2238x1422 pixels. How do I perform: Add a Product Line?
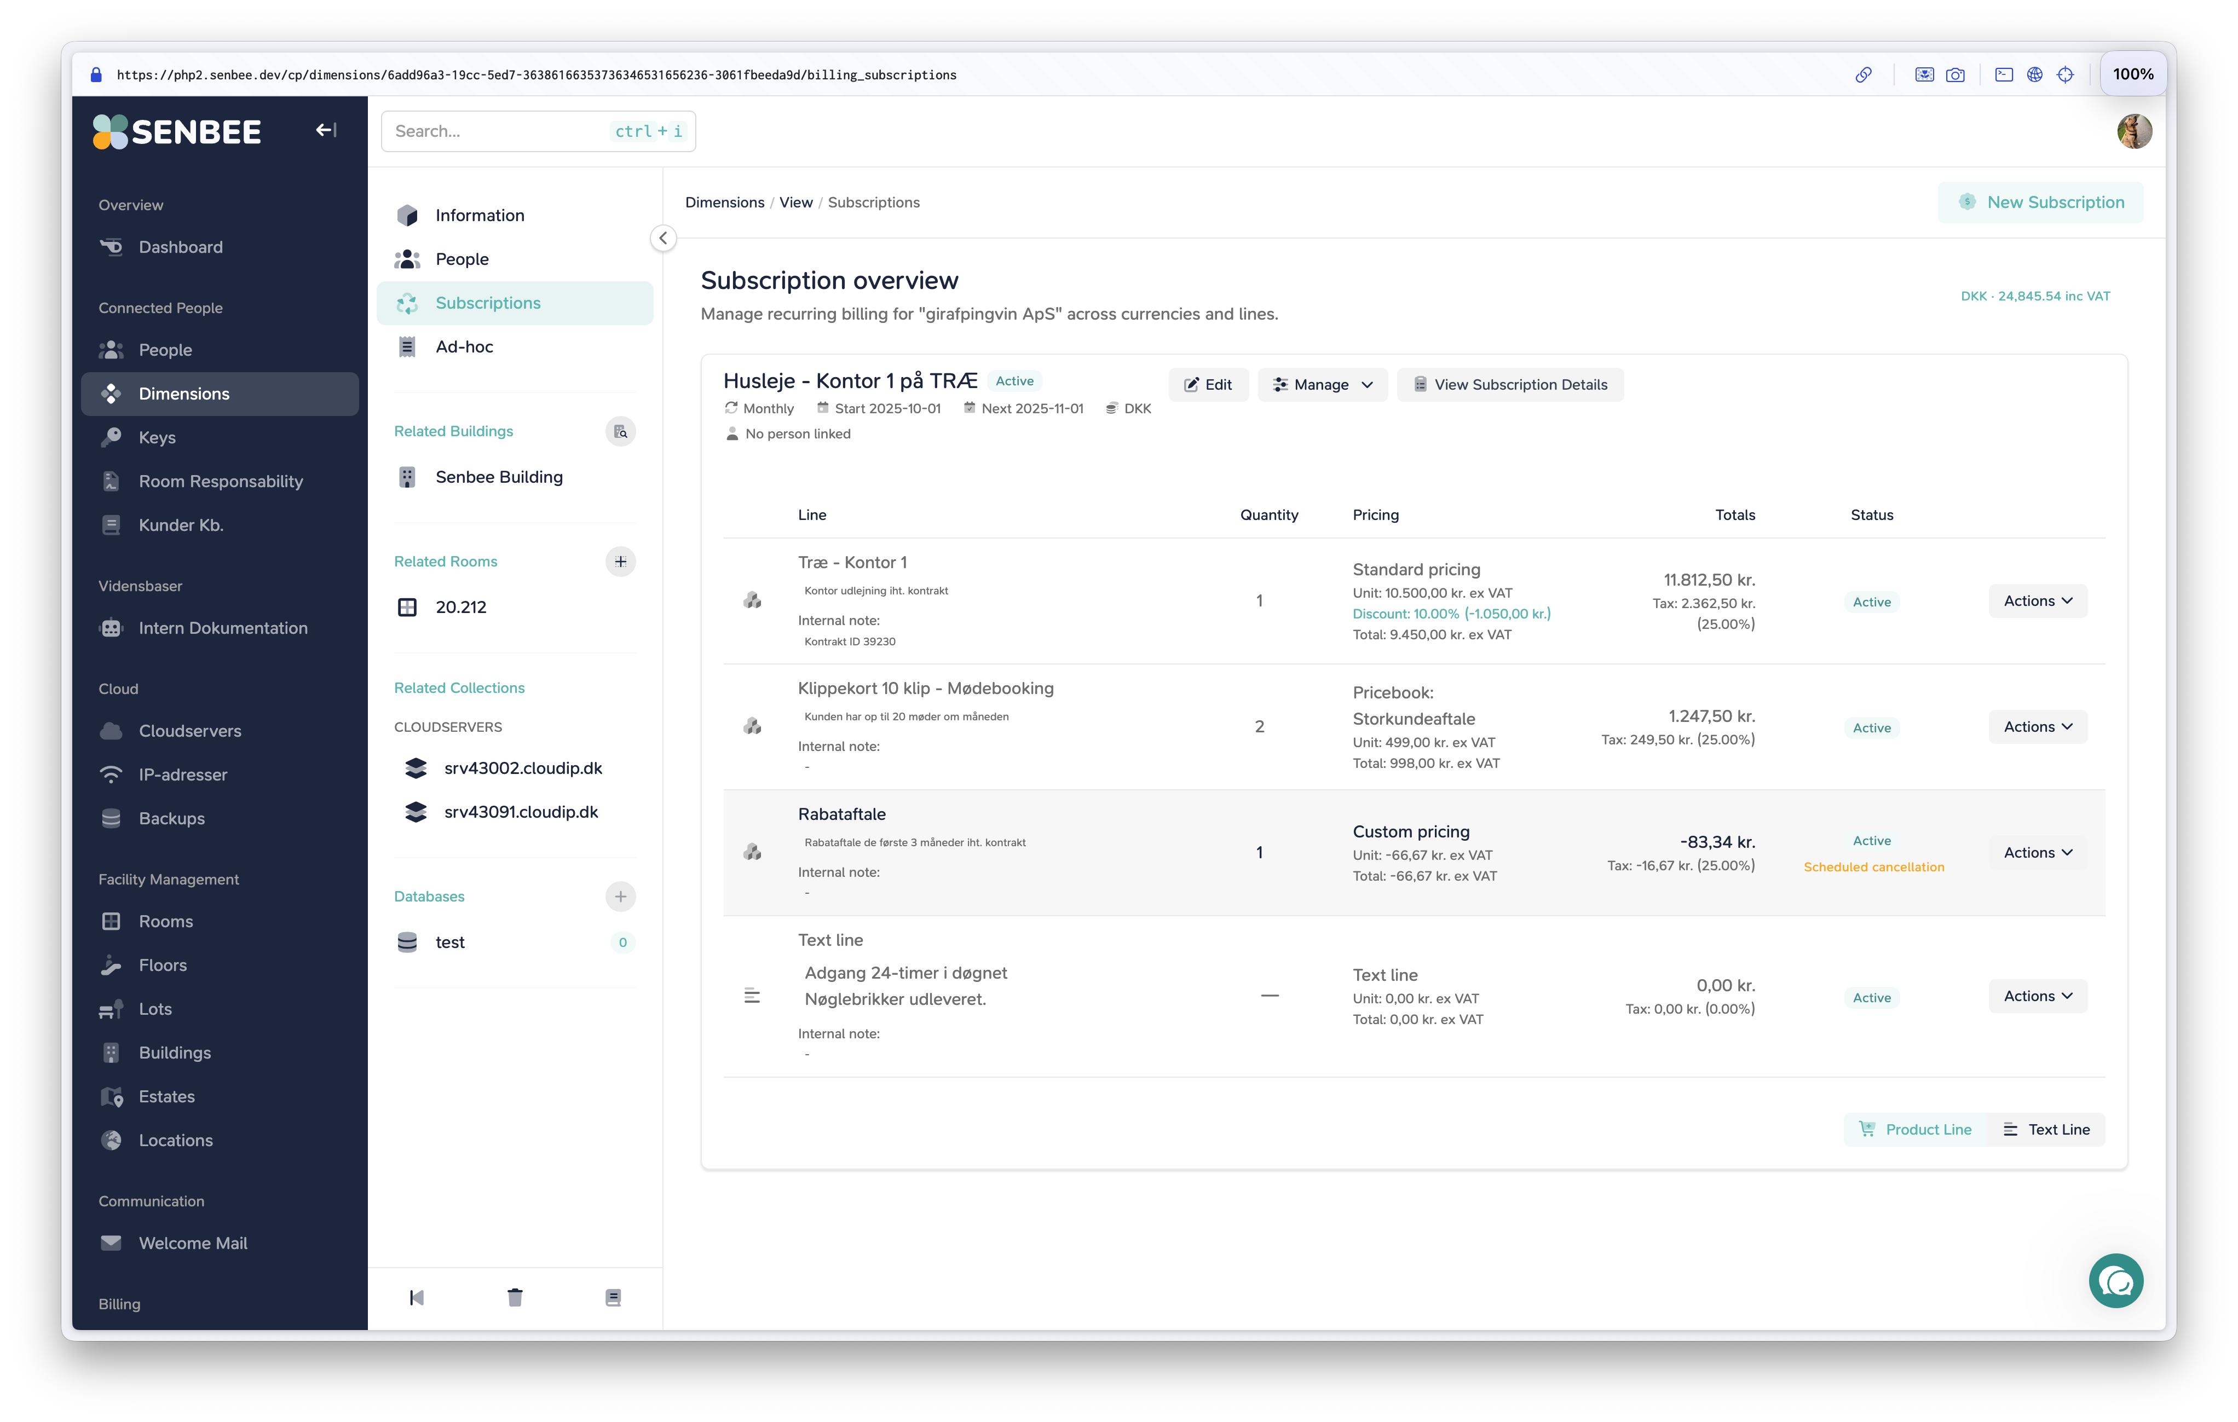pyautogui.click(x=1914, y=1129)
